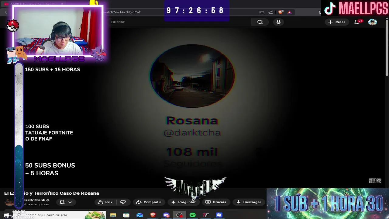This screenshot has height=219, width=389.
Task: Click the Preguntar sparkle button
Action: point(183,202)
